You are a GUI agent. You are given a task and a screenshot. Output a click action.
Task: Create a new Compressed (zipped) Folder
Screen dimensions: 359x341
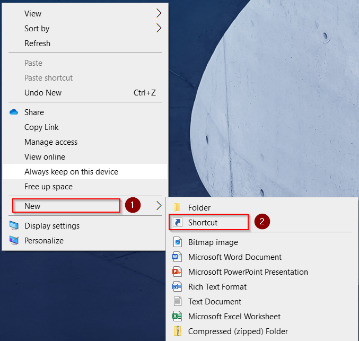262,331
